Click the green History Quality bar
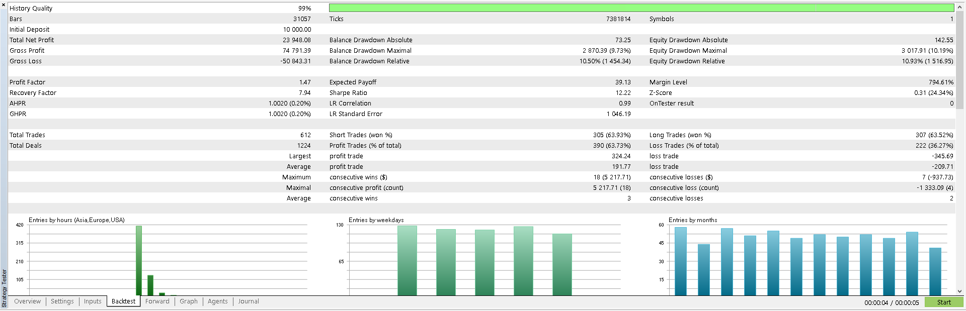The width and height of the screenshot is (966, 311). click(641, 8)
